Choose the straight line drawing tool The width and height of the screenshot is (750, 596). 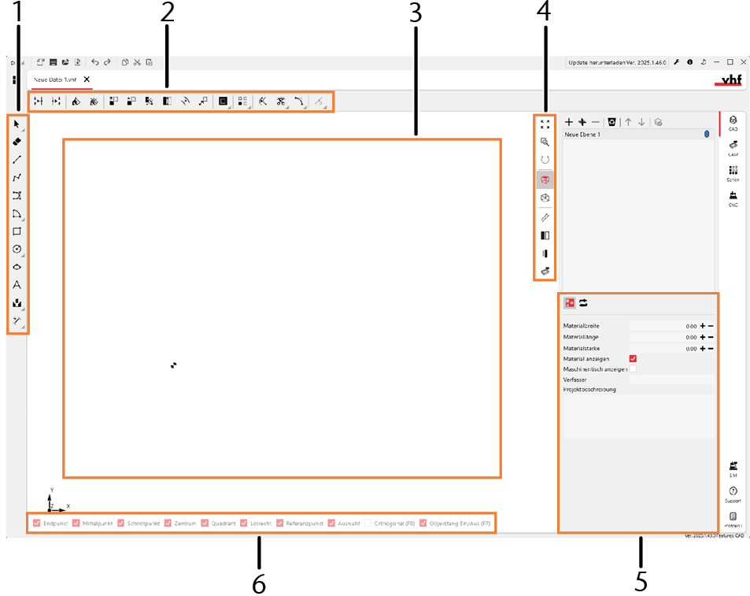[17, 160]
